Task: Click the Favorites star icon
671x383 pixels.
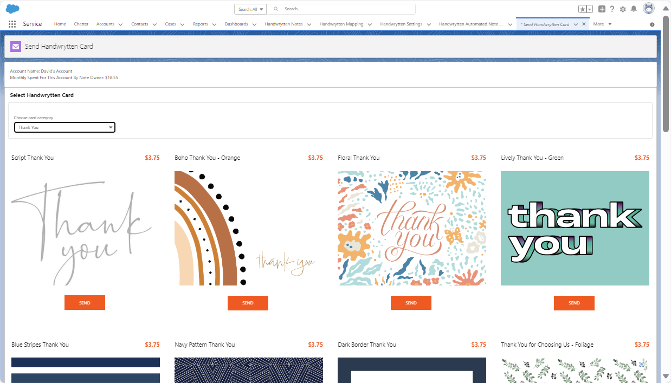Action: point(582,9)
